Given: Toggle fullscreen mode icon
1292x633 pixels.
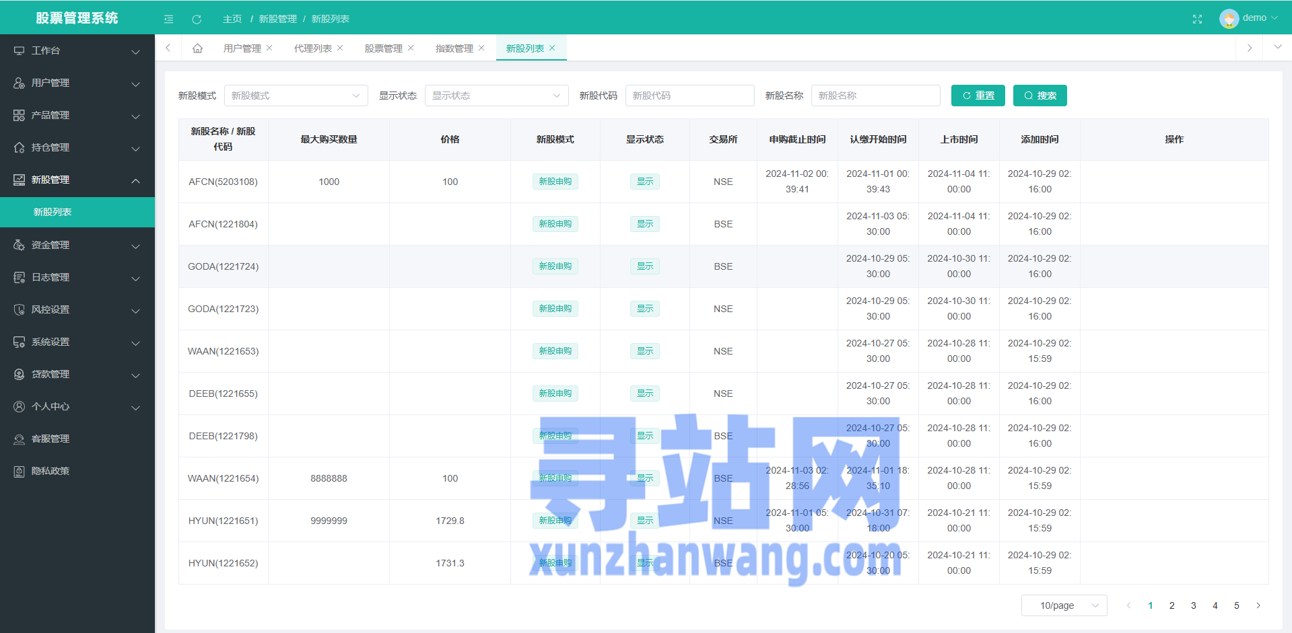Looking at the screenshot, I should (x=1197, y=19).
